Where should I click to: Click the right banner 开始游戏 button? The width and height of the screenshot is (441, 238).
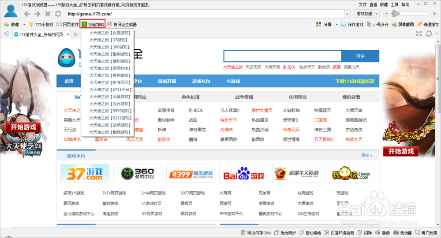pyautogui.click(x=401, y=152)
